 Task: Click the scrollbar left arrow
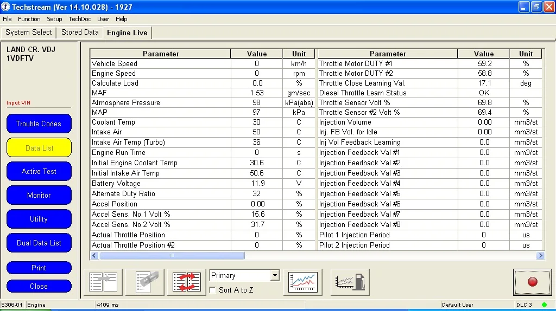click(94, 255)
